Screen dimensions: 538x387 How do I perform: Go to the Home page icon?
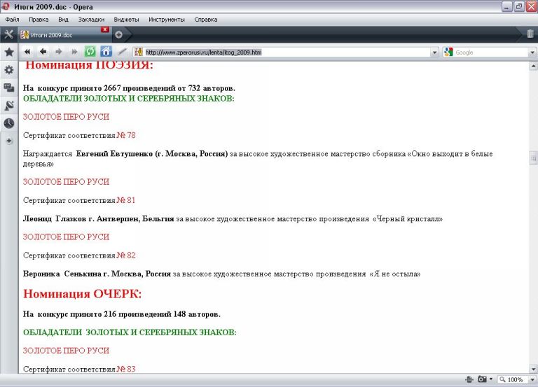coord(106,52)
